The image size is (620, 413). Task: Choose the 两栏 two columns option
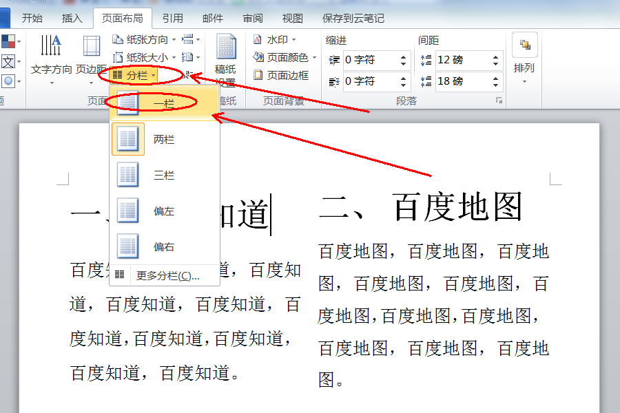click(165, 139)
